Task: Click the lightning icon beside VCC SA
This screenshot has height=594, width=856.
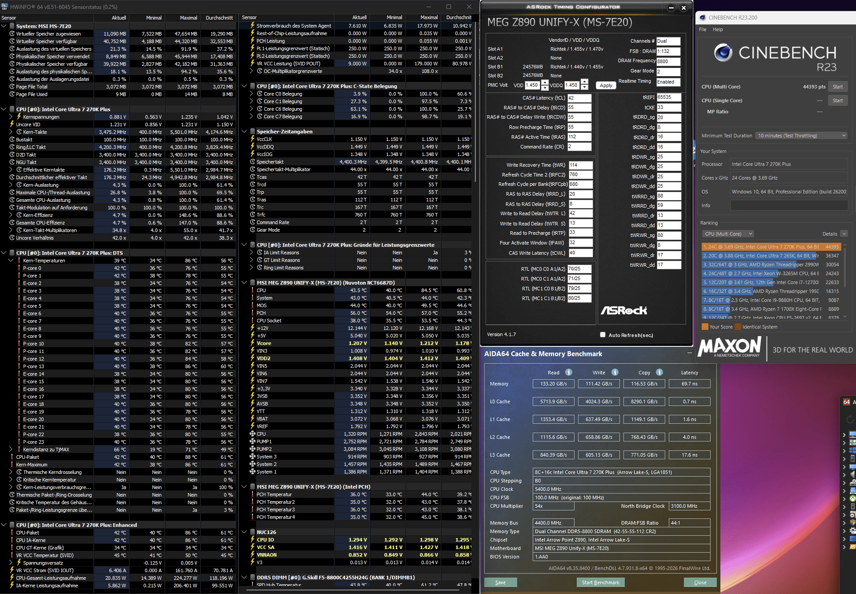Action: click(x=253, y=547)
